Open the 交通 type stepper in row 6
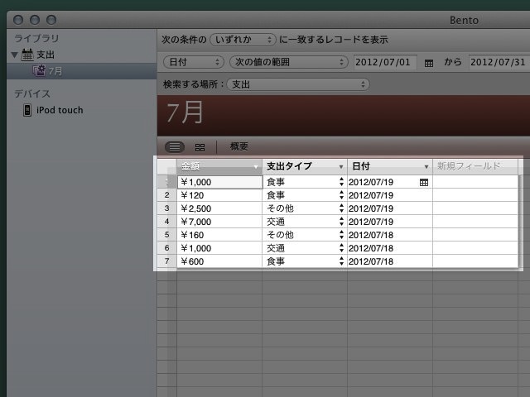The width and height of the screenshot is (530, 397). pos(341,248)
